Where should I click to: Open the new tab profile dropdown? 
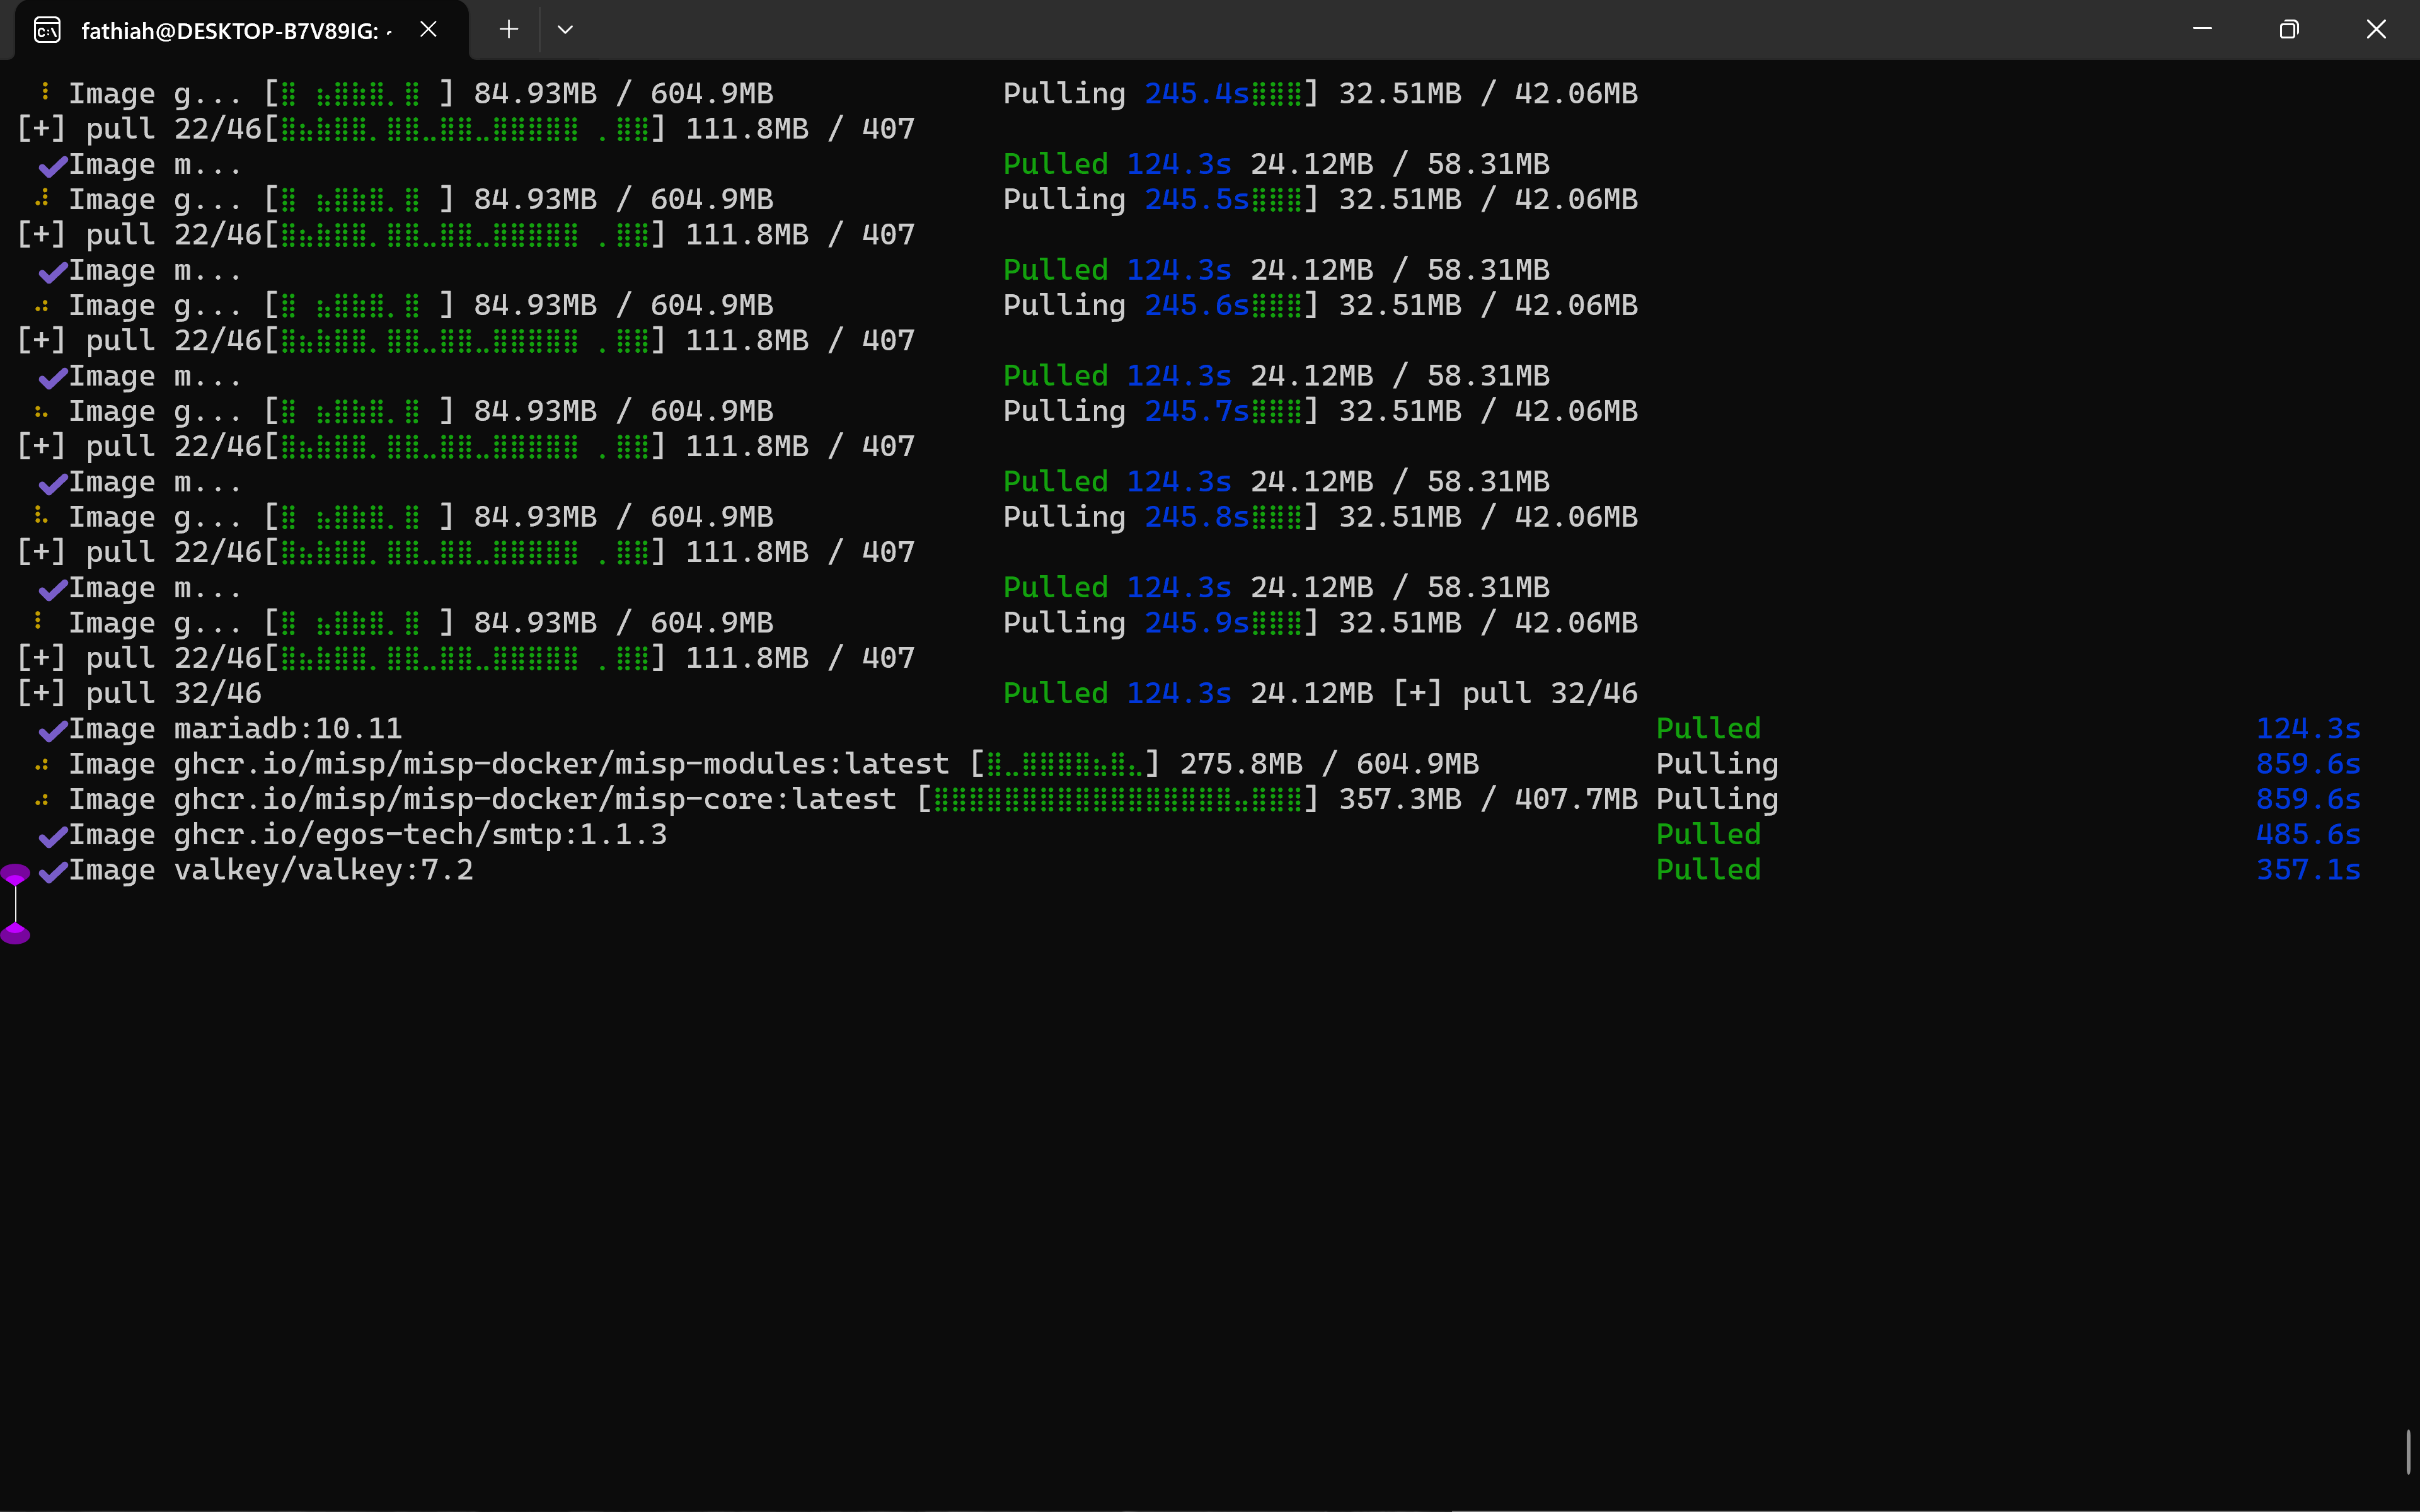[565, 30]
